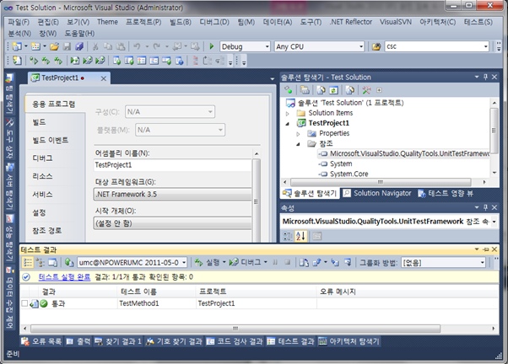The width and height of the screenshot is (508, 364).
Task: Open the 파일(F) menu
Action: pyautogui.click(x=19, y=22)
